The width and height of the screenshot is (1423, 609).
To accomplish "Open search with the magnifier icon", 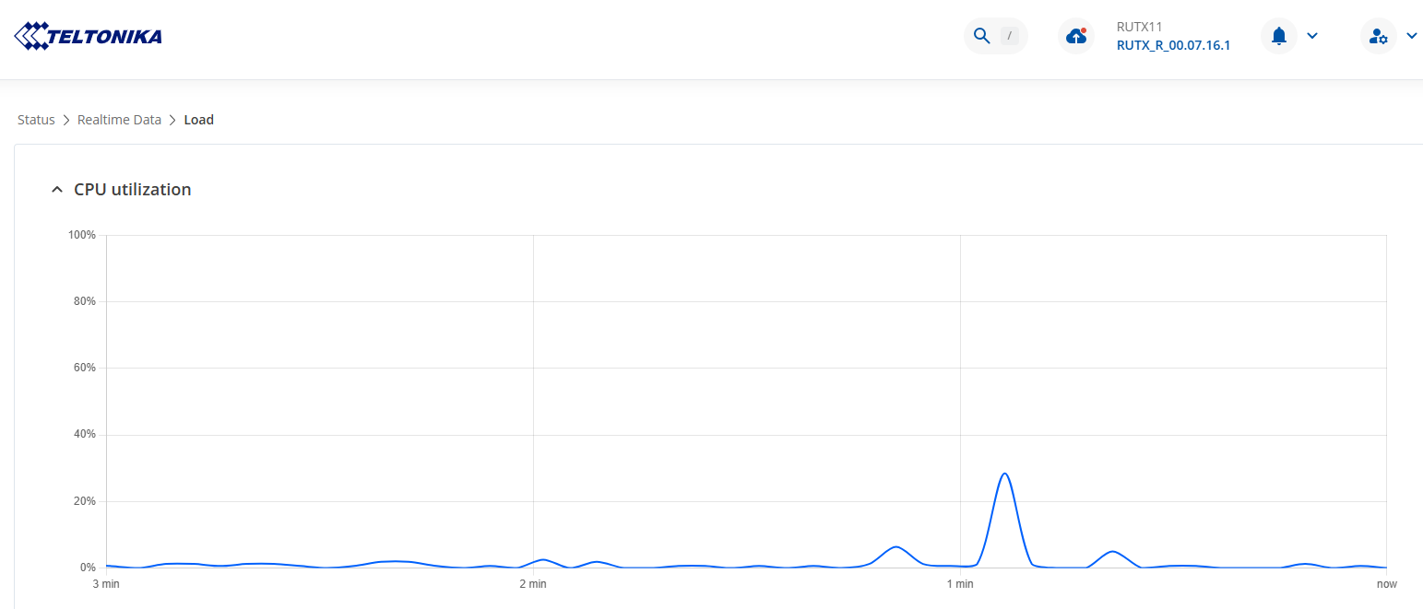I will click(x=982, y=36).
